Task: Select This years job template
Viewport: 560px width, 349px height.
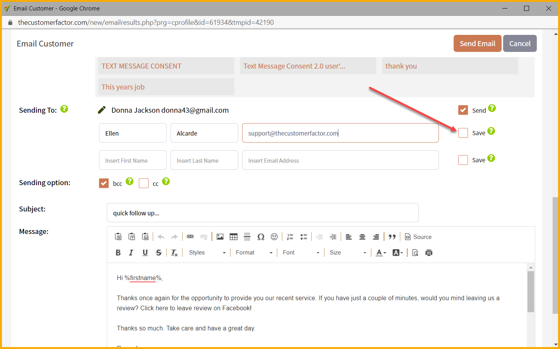Action: [x=166, y=87]
